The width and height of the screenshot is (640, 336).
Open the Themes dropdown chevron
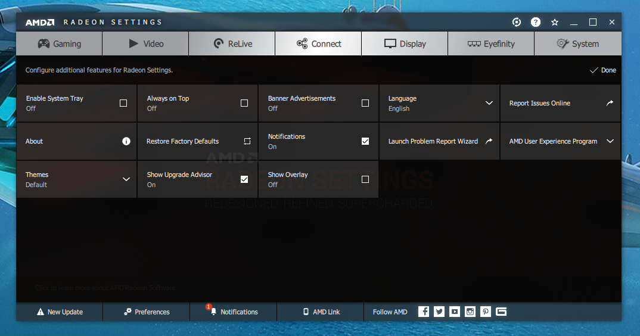click(126, 179)
